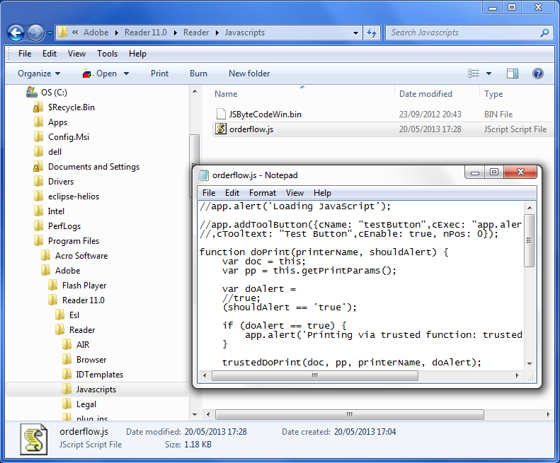Viewport: 560px width, 463px height.
Task: Click the Refresh button beside the address bar
Action: click(x=372, y=33)
